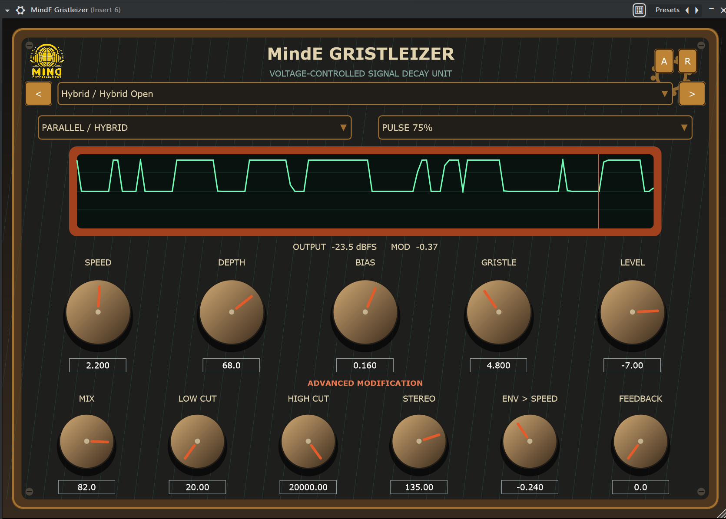The width and height of the screenshot is (726, 519).
Task: Click the SPEED knob
Action: 98,312
